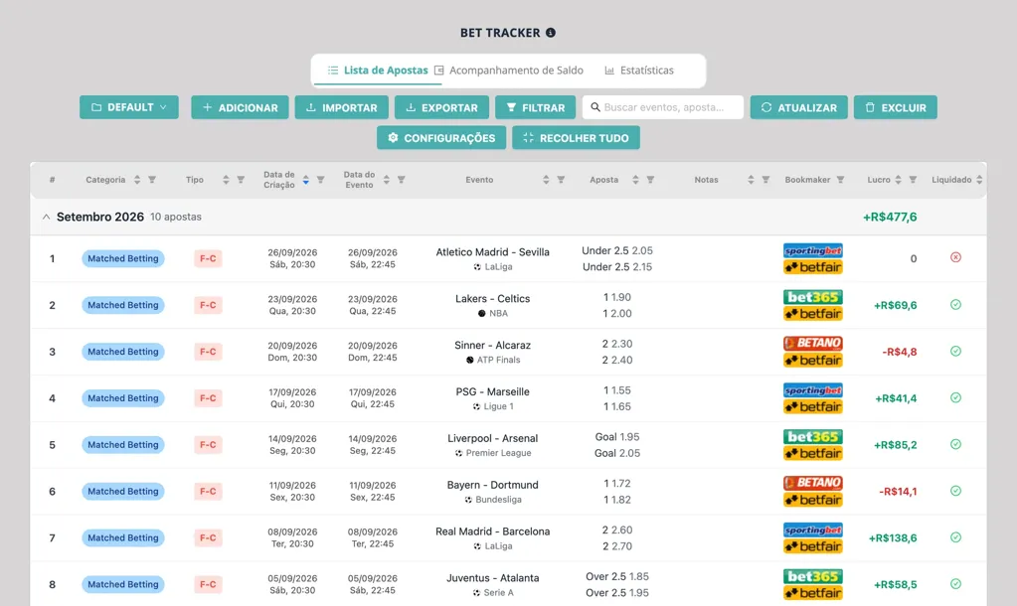Click F-C type tag in Lakers row

(208, 305)
